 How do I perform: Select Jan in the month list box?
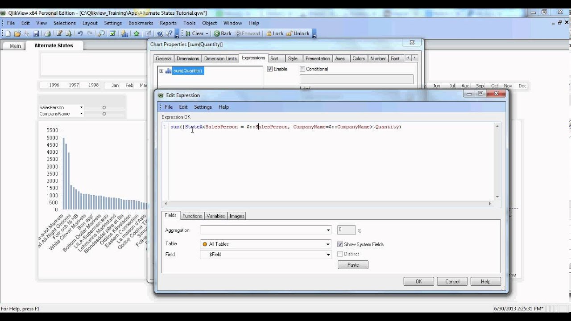click(x=115, y=85)
